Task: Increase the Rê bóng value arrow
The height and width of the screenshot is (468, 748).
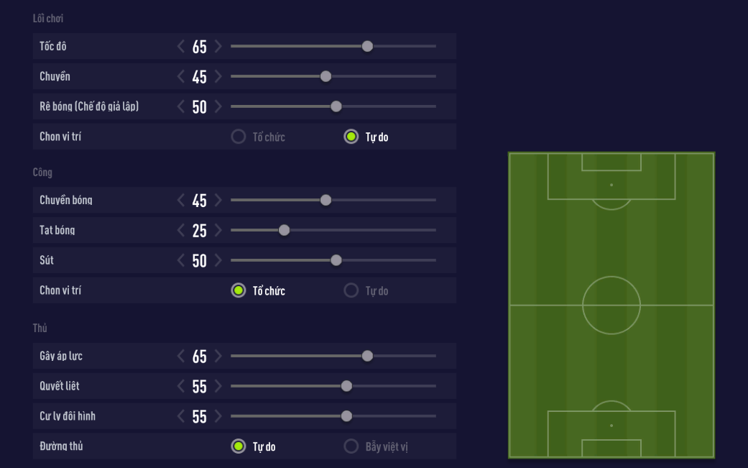Action: (218, 107)
